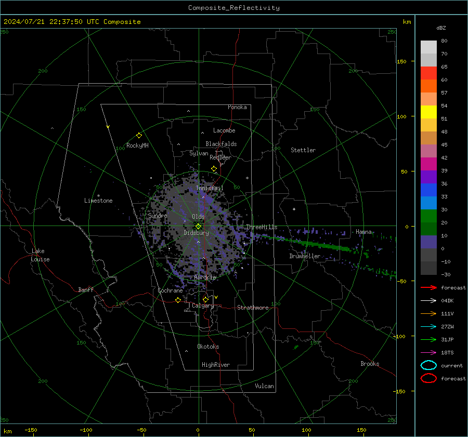
Task: Click the yellow diamond marker near RockyMH
Action: point(139,136)
